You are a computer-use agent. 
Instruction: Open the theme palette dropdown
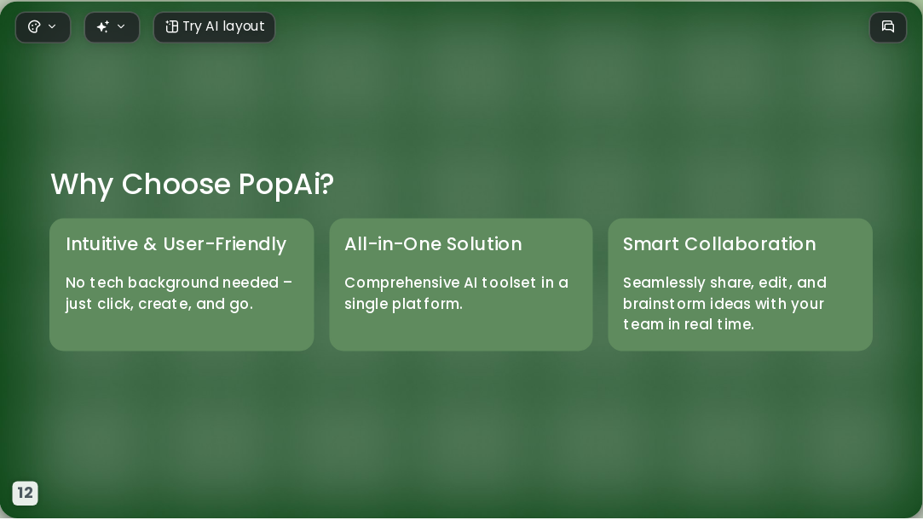pos(43,27)
